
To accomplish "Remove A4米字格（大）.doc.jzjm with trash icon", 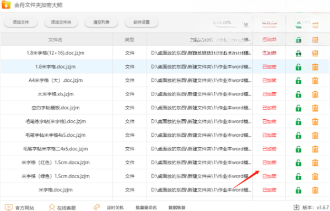I will [x=315, y=81].
